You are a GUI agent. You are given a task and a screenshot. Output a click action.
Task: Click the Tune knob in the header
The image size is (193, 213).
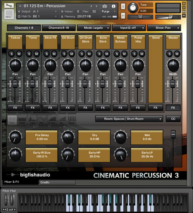(x=133, y=8)
